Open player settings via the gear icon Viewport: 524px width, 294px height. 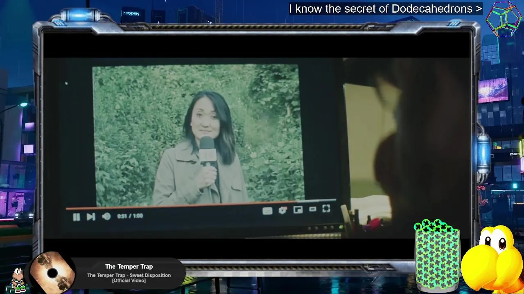tap(282, 210)
